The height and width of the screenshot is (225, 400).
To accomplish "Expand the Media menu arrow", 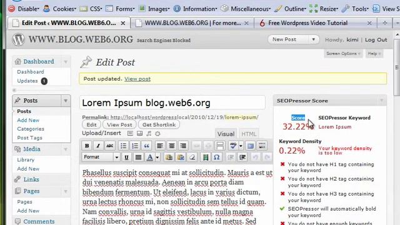I will pyautogui.click(x=66, y=149).
